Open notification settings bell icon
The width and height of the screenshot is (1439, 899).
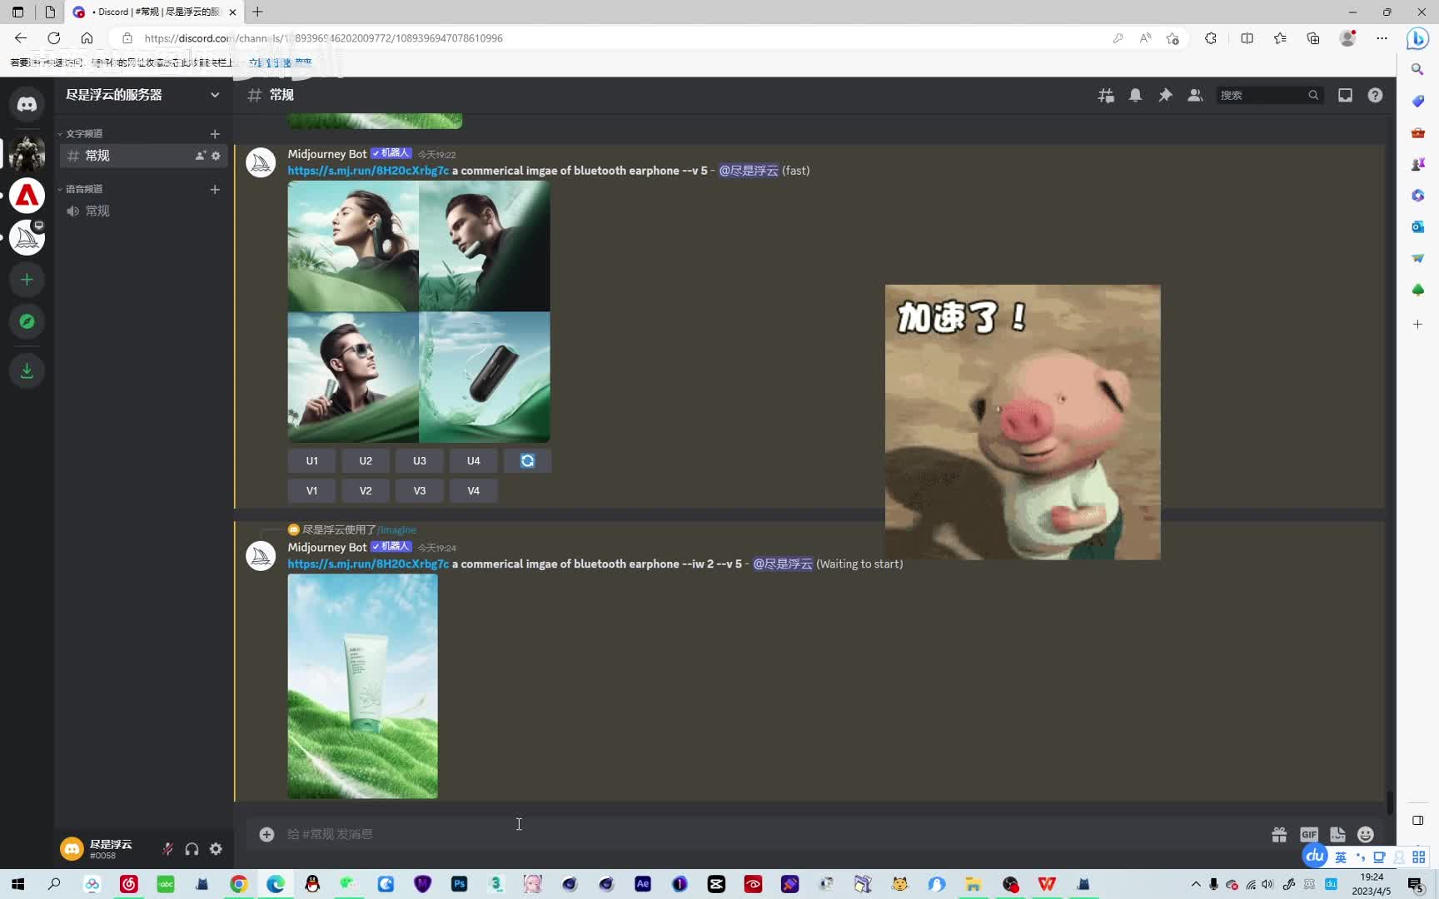1135,96
